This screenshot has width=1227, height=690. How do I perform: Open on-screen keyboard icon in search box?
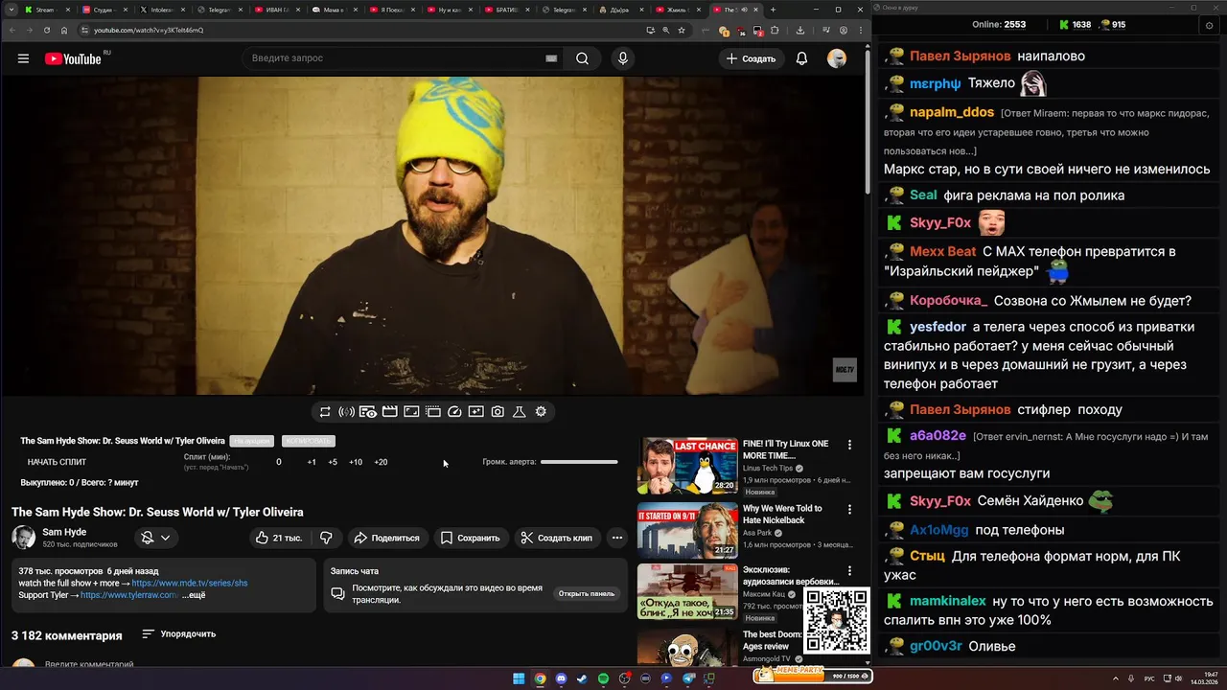(x=551, y=58)
